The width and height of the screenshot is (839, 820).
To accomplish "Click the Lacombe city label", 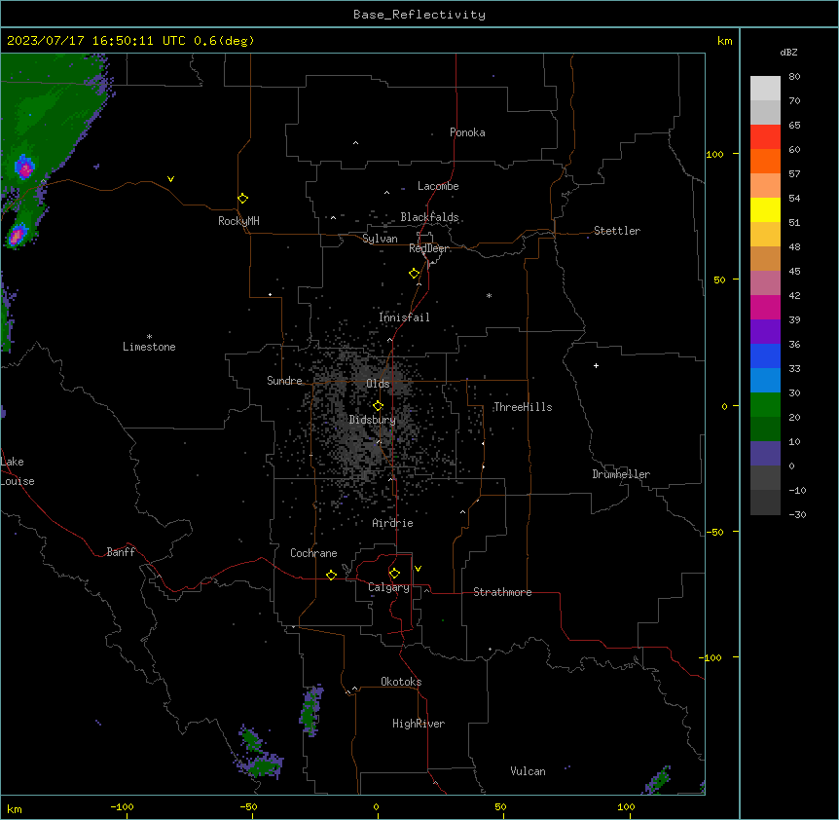I will 438,186.
